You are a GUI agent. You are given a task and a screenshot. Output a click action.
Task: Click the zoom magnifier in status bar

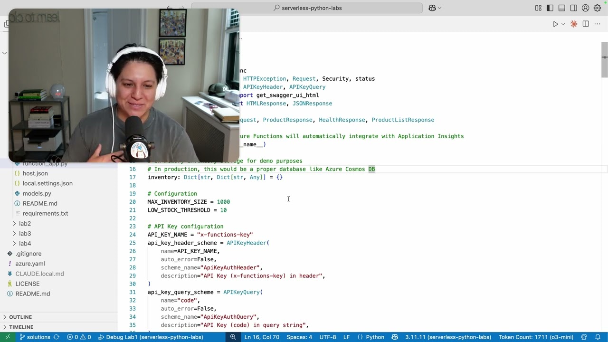tap(233, 337)
